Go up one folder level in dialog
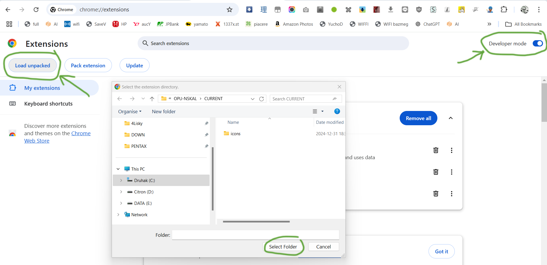Image resolution: width=547 pixels, height=265 pixels. [x=152, y=99]
